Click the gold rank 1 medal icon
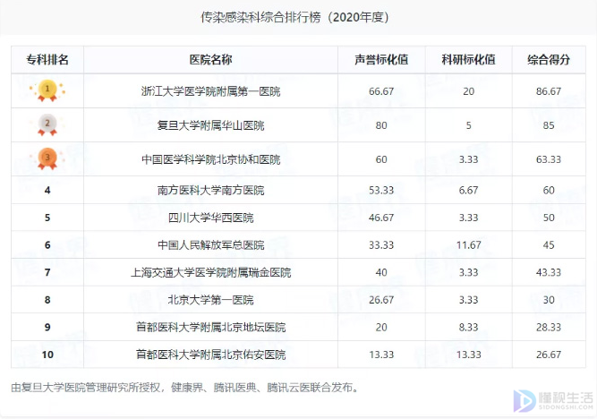The image size is (597, 419). point(47,90)
